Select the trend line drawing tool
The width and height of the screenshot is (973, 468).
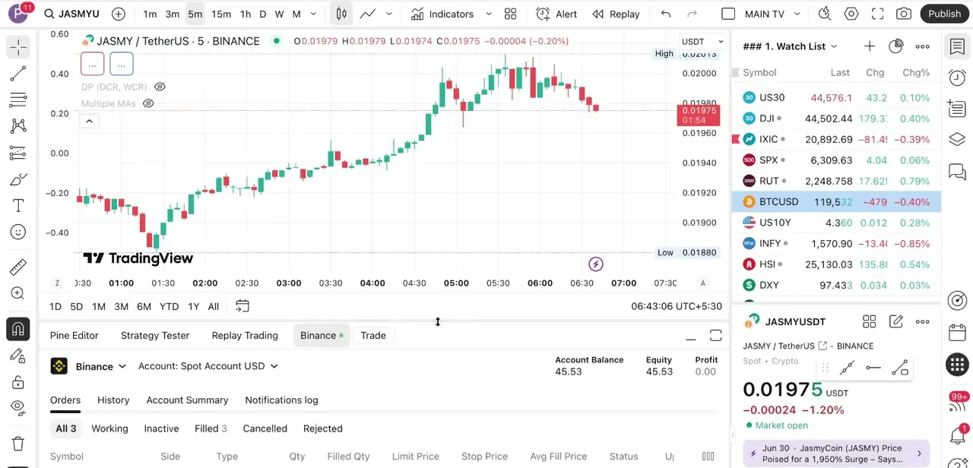(x=18, y=74)
